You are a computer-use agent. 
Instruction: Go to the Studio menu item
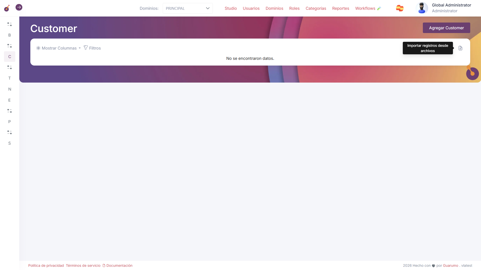coord(230,8)
